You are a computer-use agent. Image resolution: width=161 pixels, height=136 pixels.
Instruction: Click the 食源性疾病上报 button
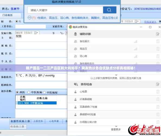coord(20,121)
